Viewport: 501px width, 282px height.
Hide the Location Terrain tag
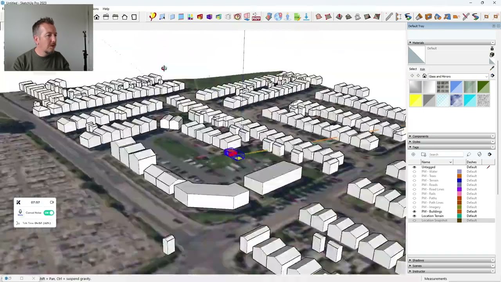(414, 216)
